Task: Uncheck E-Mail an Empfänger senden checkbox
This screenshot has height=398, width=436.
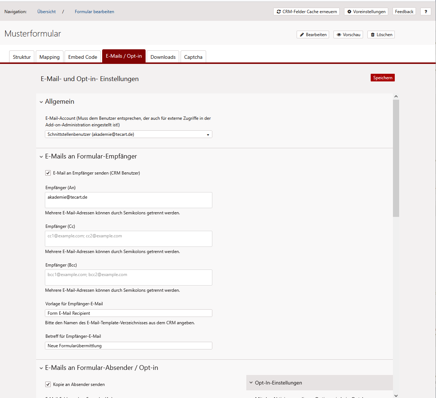Action: point(48,173)
